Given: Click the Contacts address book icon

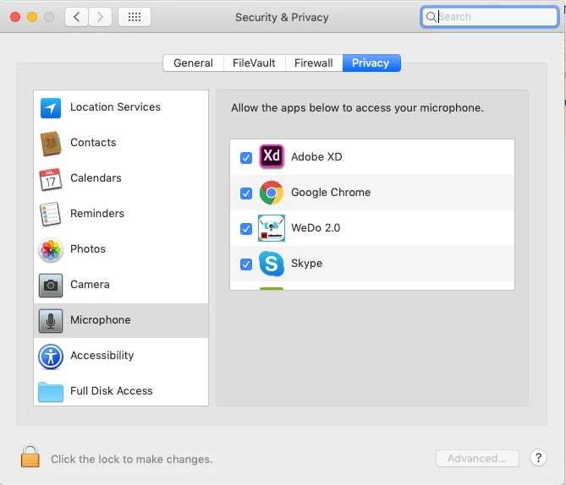Looking at the screenshot, I should coord(51,143).
